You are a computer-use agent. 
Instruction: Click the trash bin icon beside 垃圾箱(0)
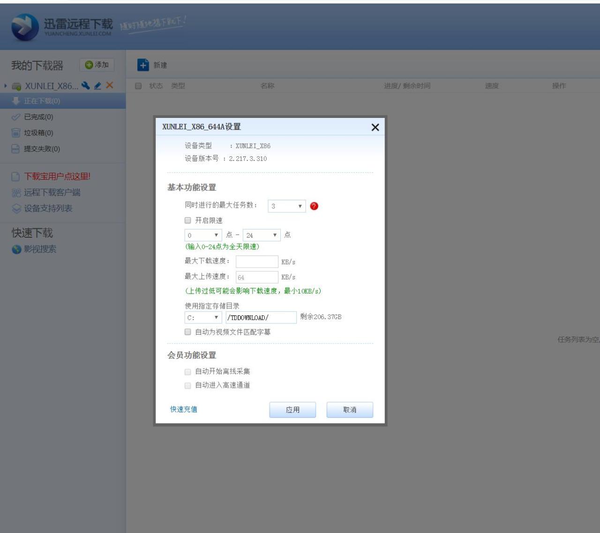pos(16,133)
